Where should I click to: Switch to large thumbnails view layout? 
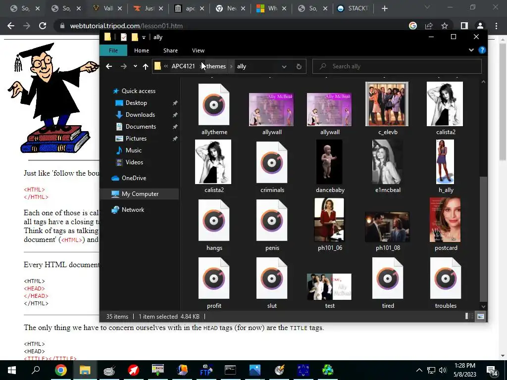(481, 316)
